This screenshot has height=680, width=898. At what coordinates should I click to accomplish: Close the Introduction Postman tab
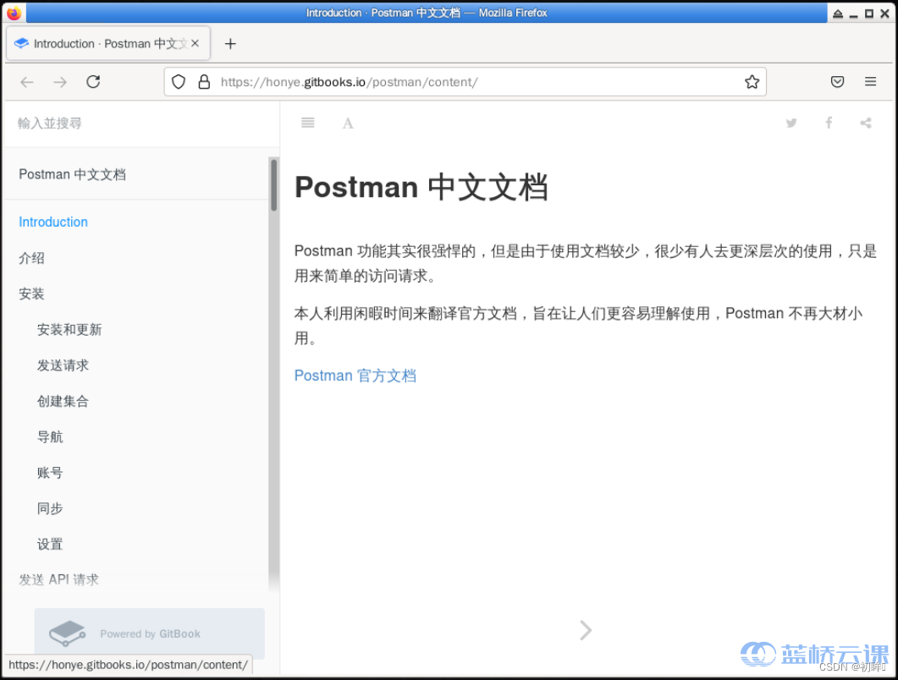[x=196, y=43]
